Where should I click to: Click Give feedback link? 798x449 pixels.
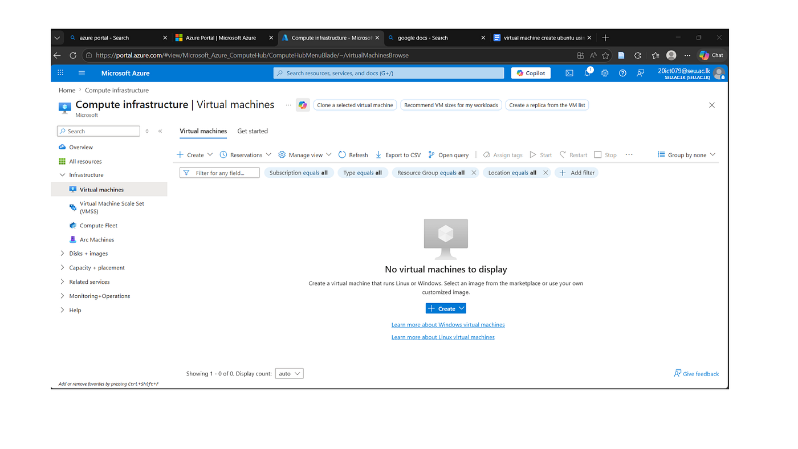pyautogui.click(x=696, y=374)
